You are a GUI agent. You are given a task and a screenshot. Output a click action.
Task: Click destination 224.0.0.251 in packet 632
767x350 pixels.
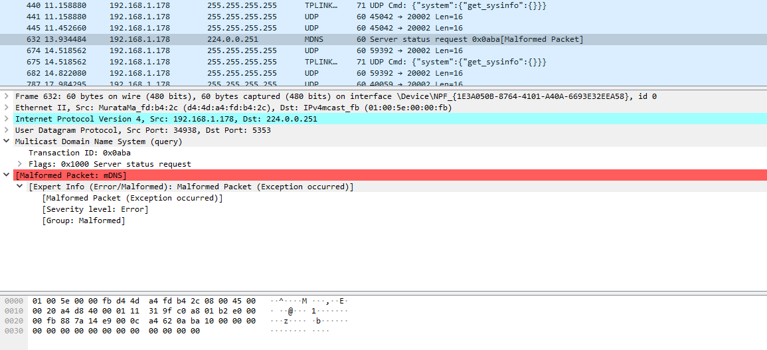(x=234, y=39)
